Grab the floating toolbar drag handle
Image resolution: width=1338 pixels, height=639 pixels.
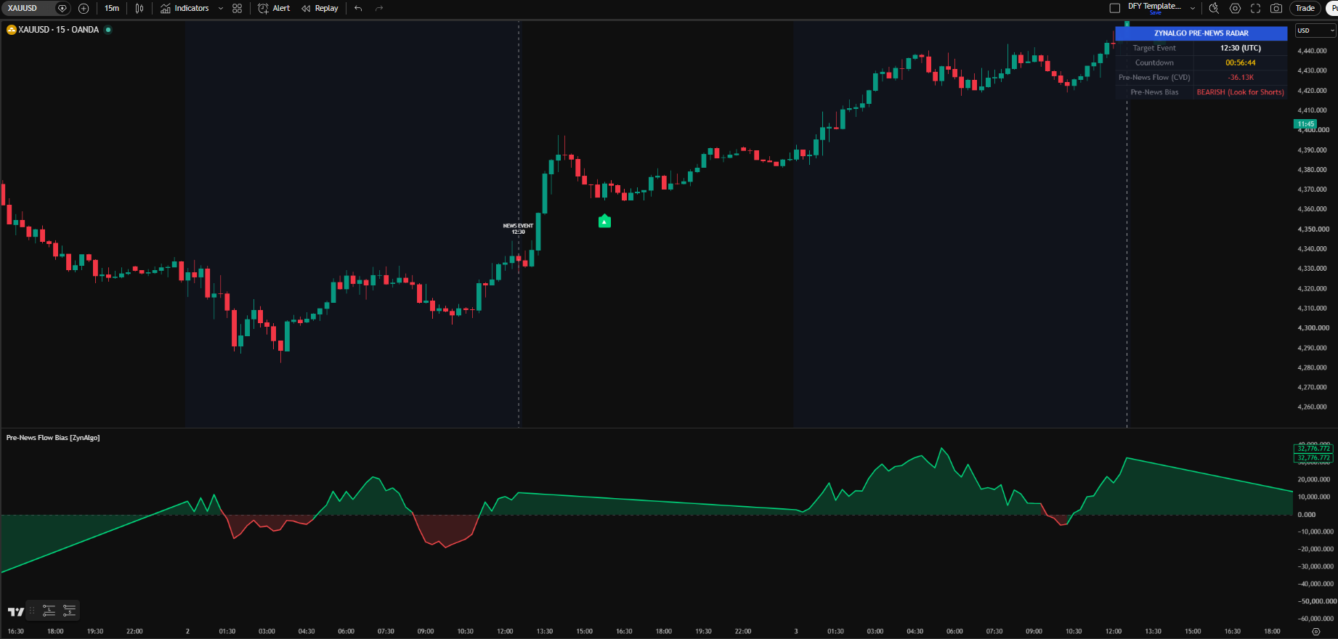32,611
